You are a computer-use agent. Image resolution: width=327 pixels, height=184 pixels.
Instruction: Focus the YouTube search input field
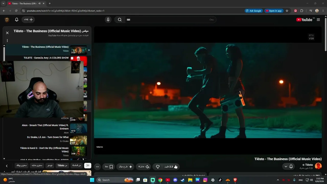(x=171, y=20)
